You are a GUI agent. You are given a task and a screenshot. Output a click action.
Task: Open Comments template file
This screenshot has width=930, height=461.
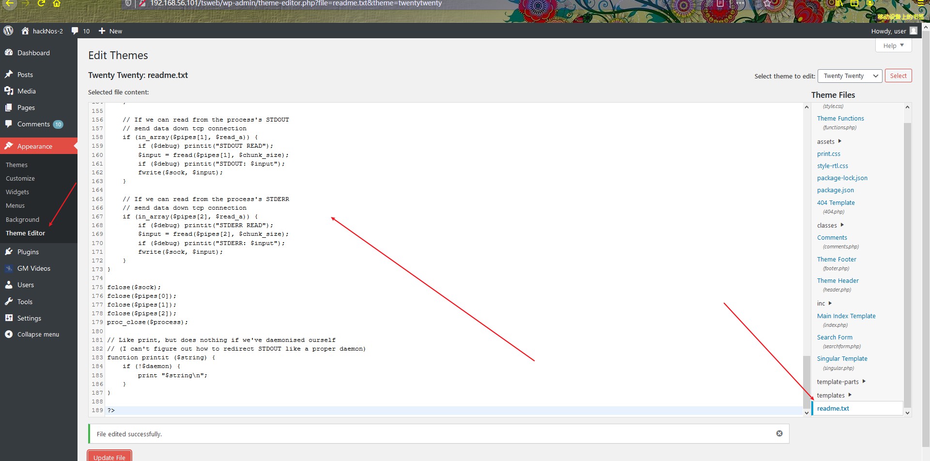coord(832,237)
